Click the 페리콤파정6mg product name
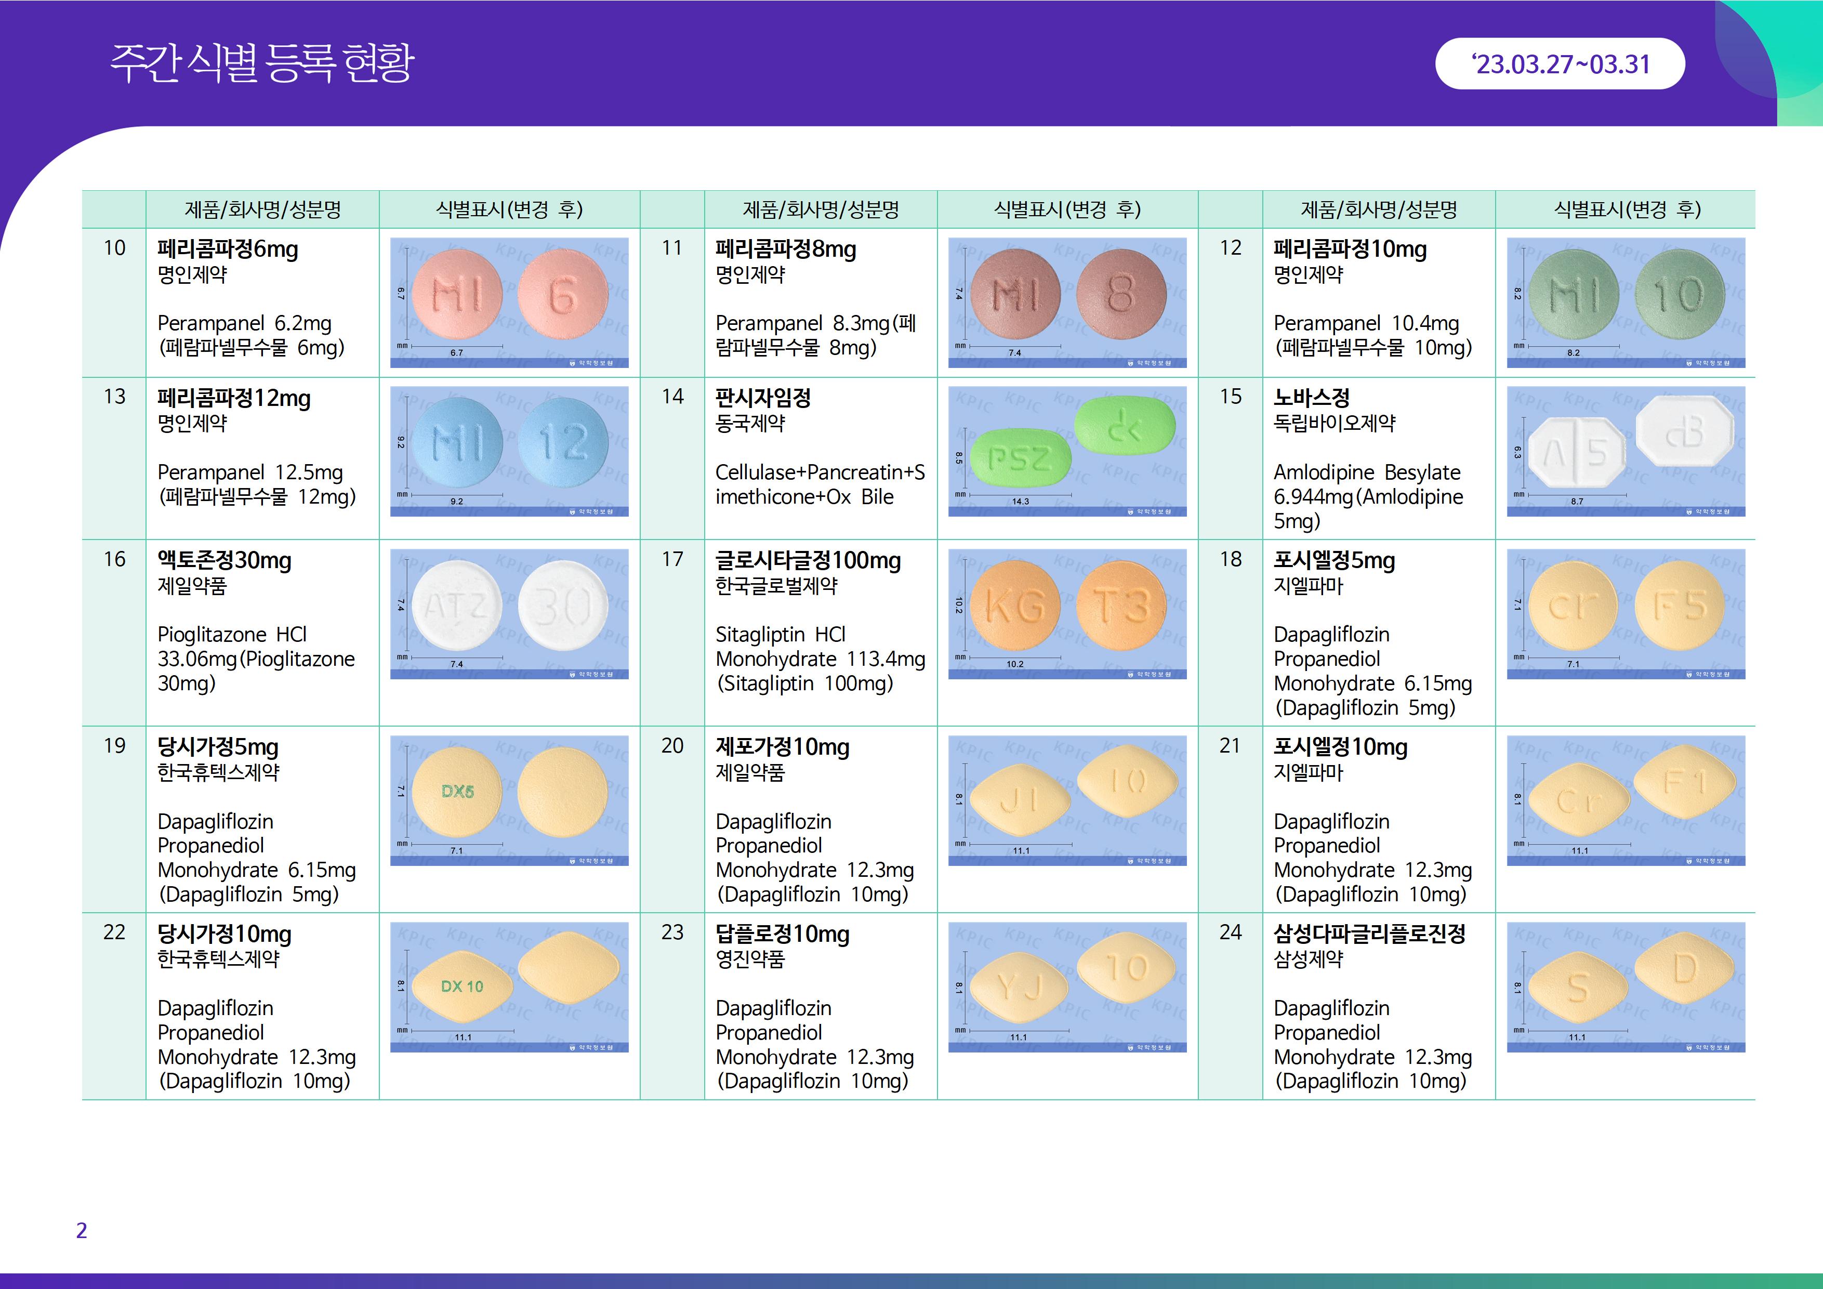1823x1289 pixels. point(228,249)
